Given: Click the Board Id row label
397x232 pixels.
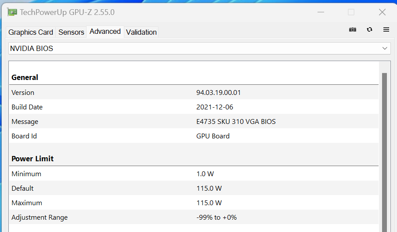Looking at the screenshot, I should click(24, 136).
